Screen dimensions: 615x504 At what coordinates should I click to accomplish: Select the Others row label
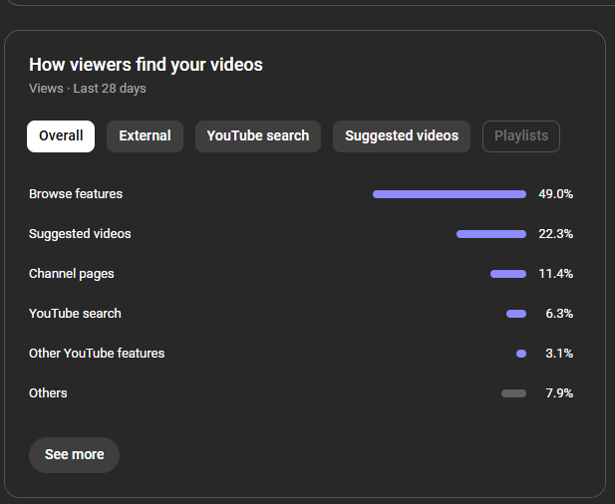pyautogui.click(x=48, y=393)
